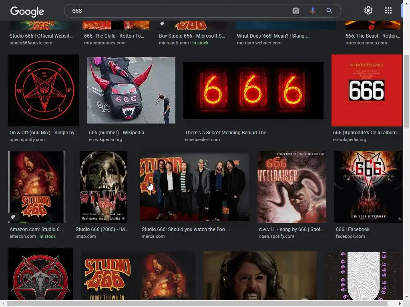Click imdb.com source text

tap(86, 236)
